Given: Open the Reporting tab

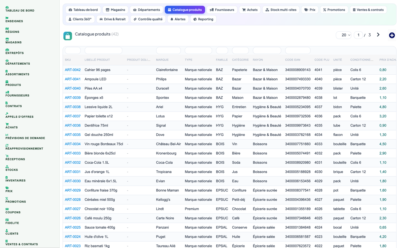Looking at the screenshot, I should pyautogui.click(x=203, y=19).
